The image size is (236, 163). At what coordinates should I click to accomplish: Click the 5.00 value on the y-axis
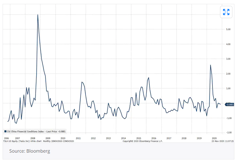[228, 29]
